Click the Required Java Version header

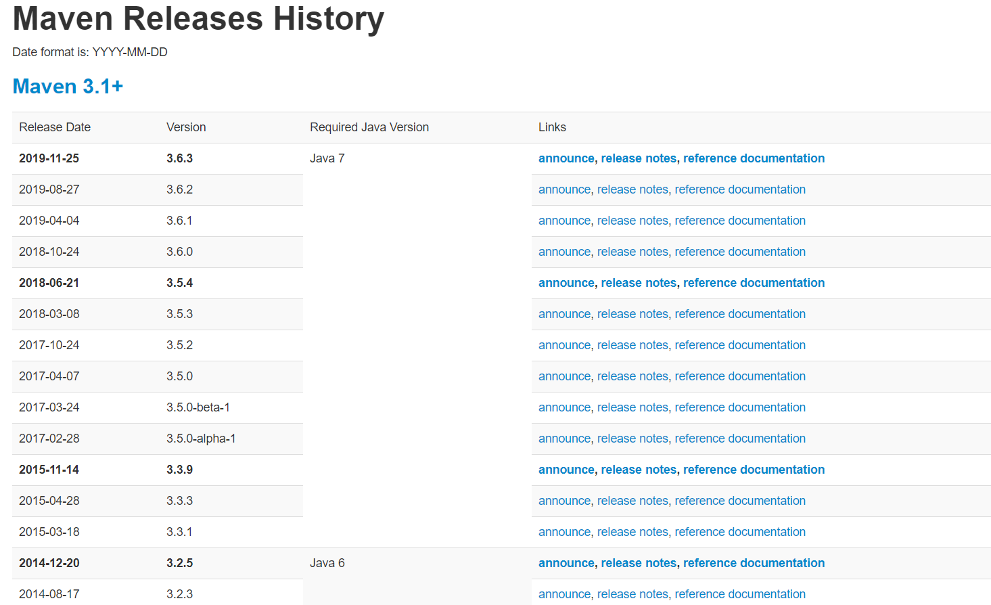coord(417,127)
